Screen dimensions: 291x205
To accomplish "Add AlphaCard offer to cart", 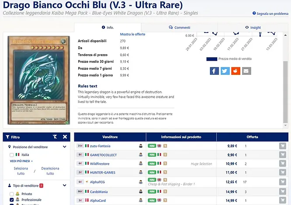I will tap(282, 200).
